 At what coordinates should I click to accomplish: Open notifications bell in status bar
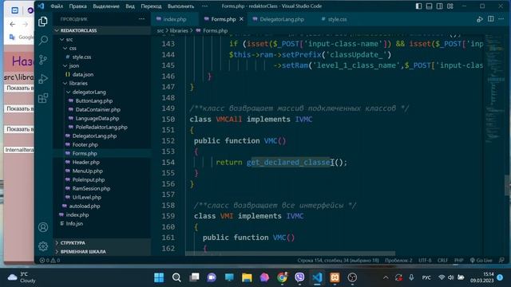coord(501,261)
